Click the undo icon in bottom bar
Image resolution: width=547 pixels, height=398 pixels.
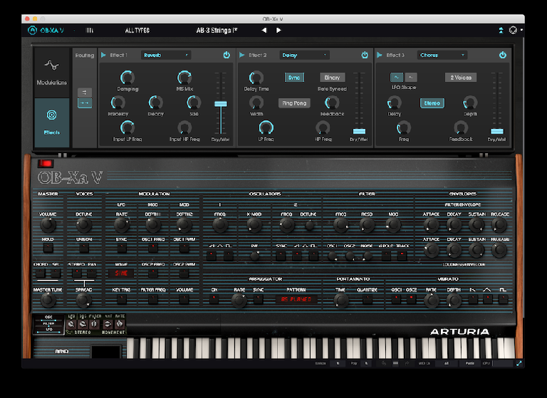(384, 363)
